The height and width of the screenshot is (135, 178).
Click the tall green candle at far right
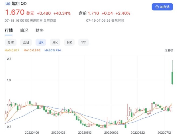[x=172, y=78]
